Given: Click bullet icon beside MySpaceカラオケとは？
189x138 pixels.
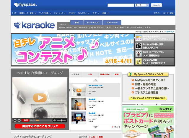Looking at the screenshot, I should [133, 80].
